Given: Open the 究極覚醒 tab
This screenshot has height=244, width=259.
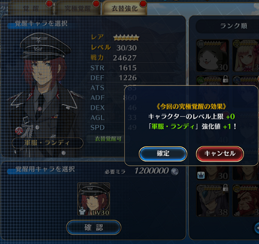Looking at the screenshot, I should 78,8.
